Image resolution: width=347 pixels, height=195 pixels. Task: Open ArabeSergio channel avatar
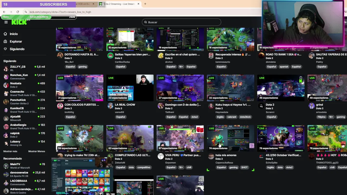coord(6,126)
